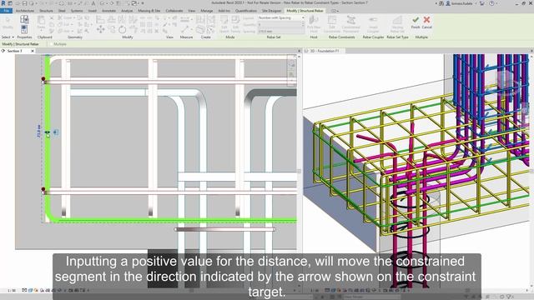Switch to the Structure ribbon tab
This screenshot has height=300, width=534.
(x=46, y=11)
